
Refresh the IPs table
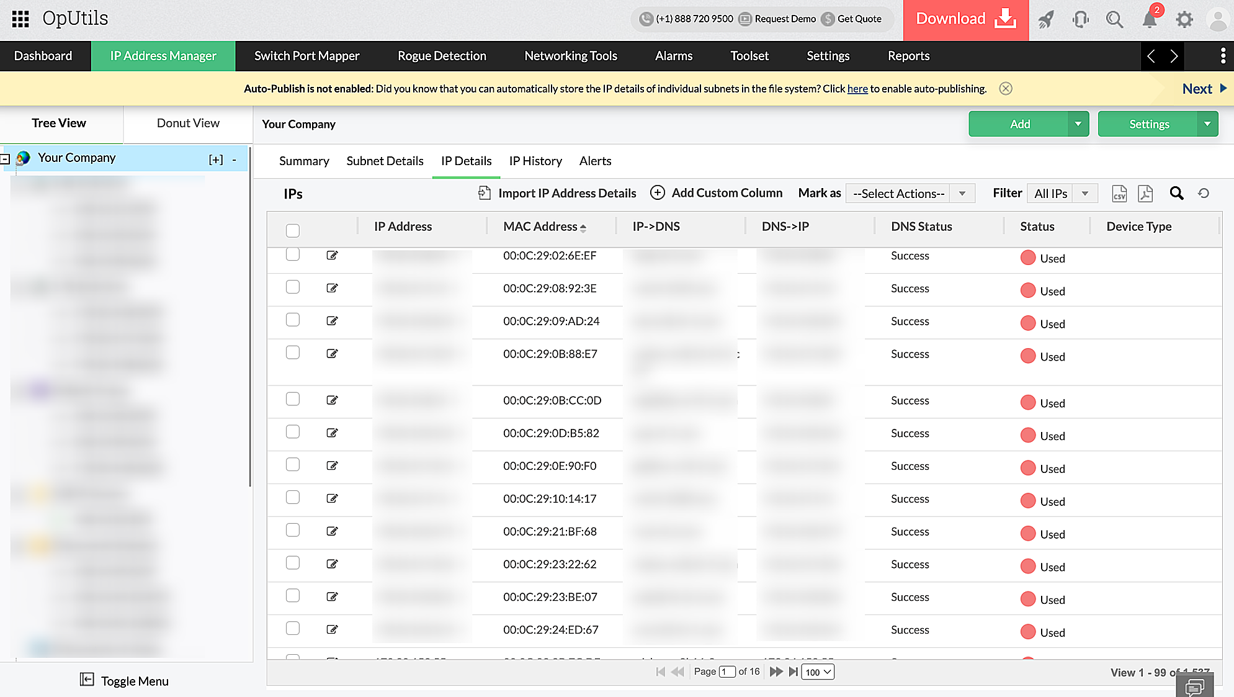coord(1204,193)
